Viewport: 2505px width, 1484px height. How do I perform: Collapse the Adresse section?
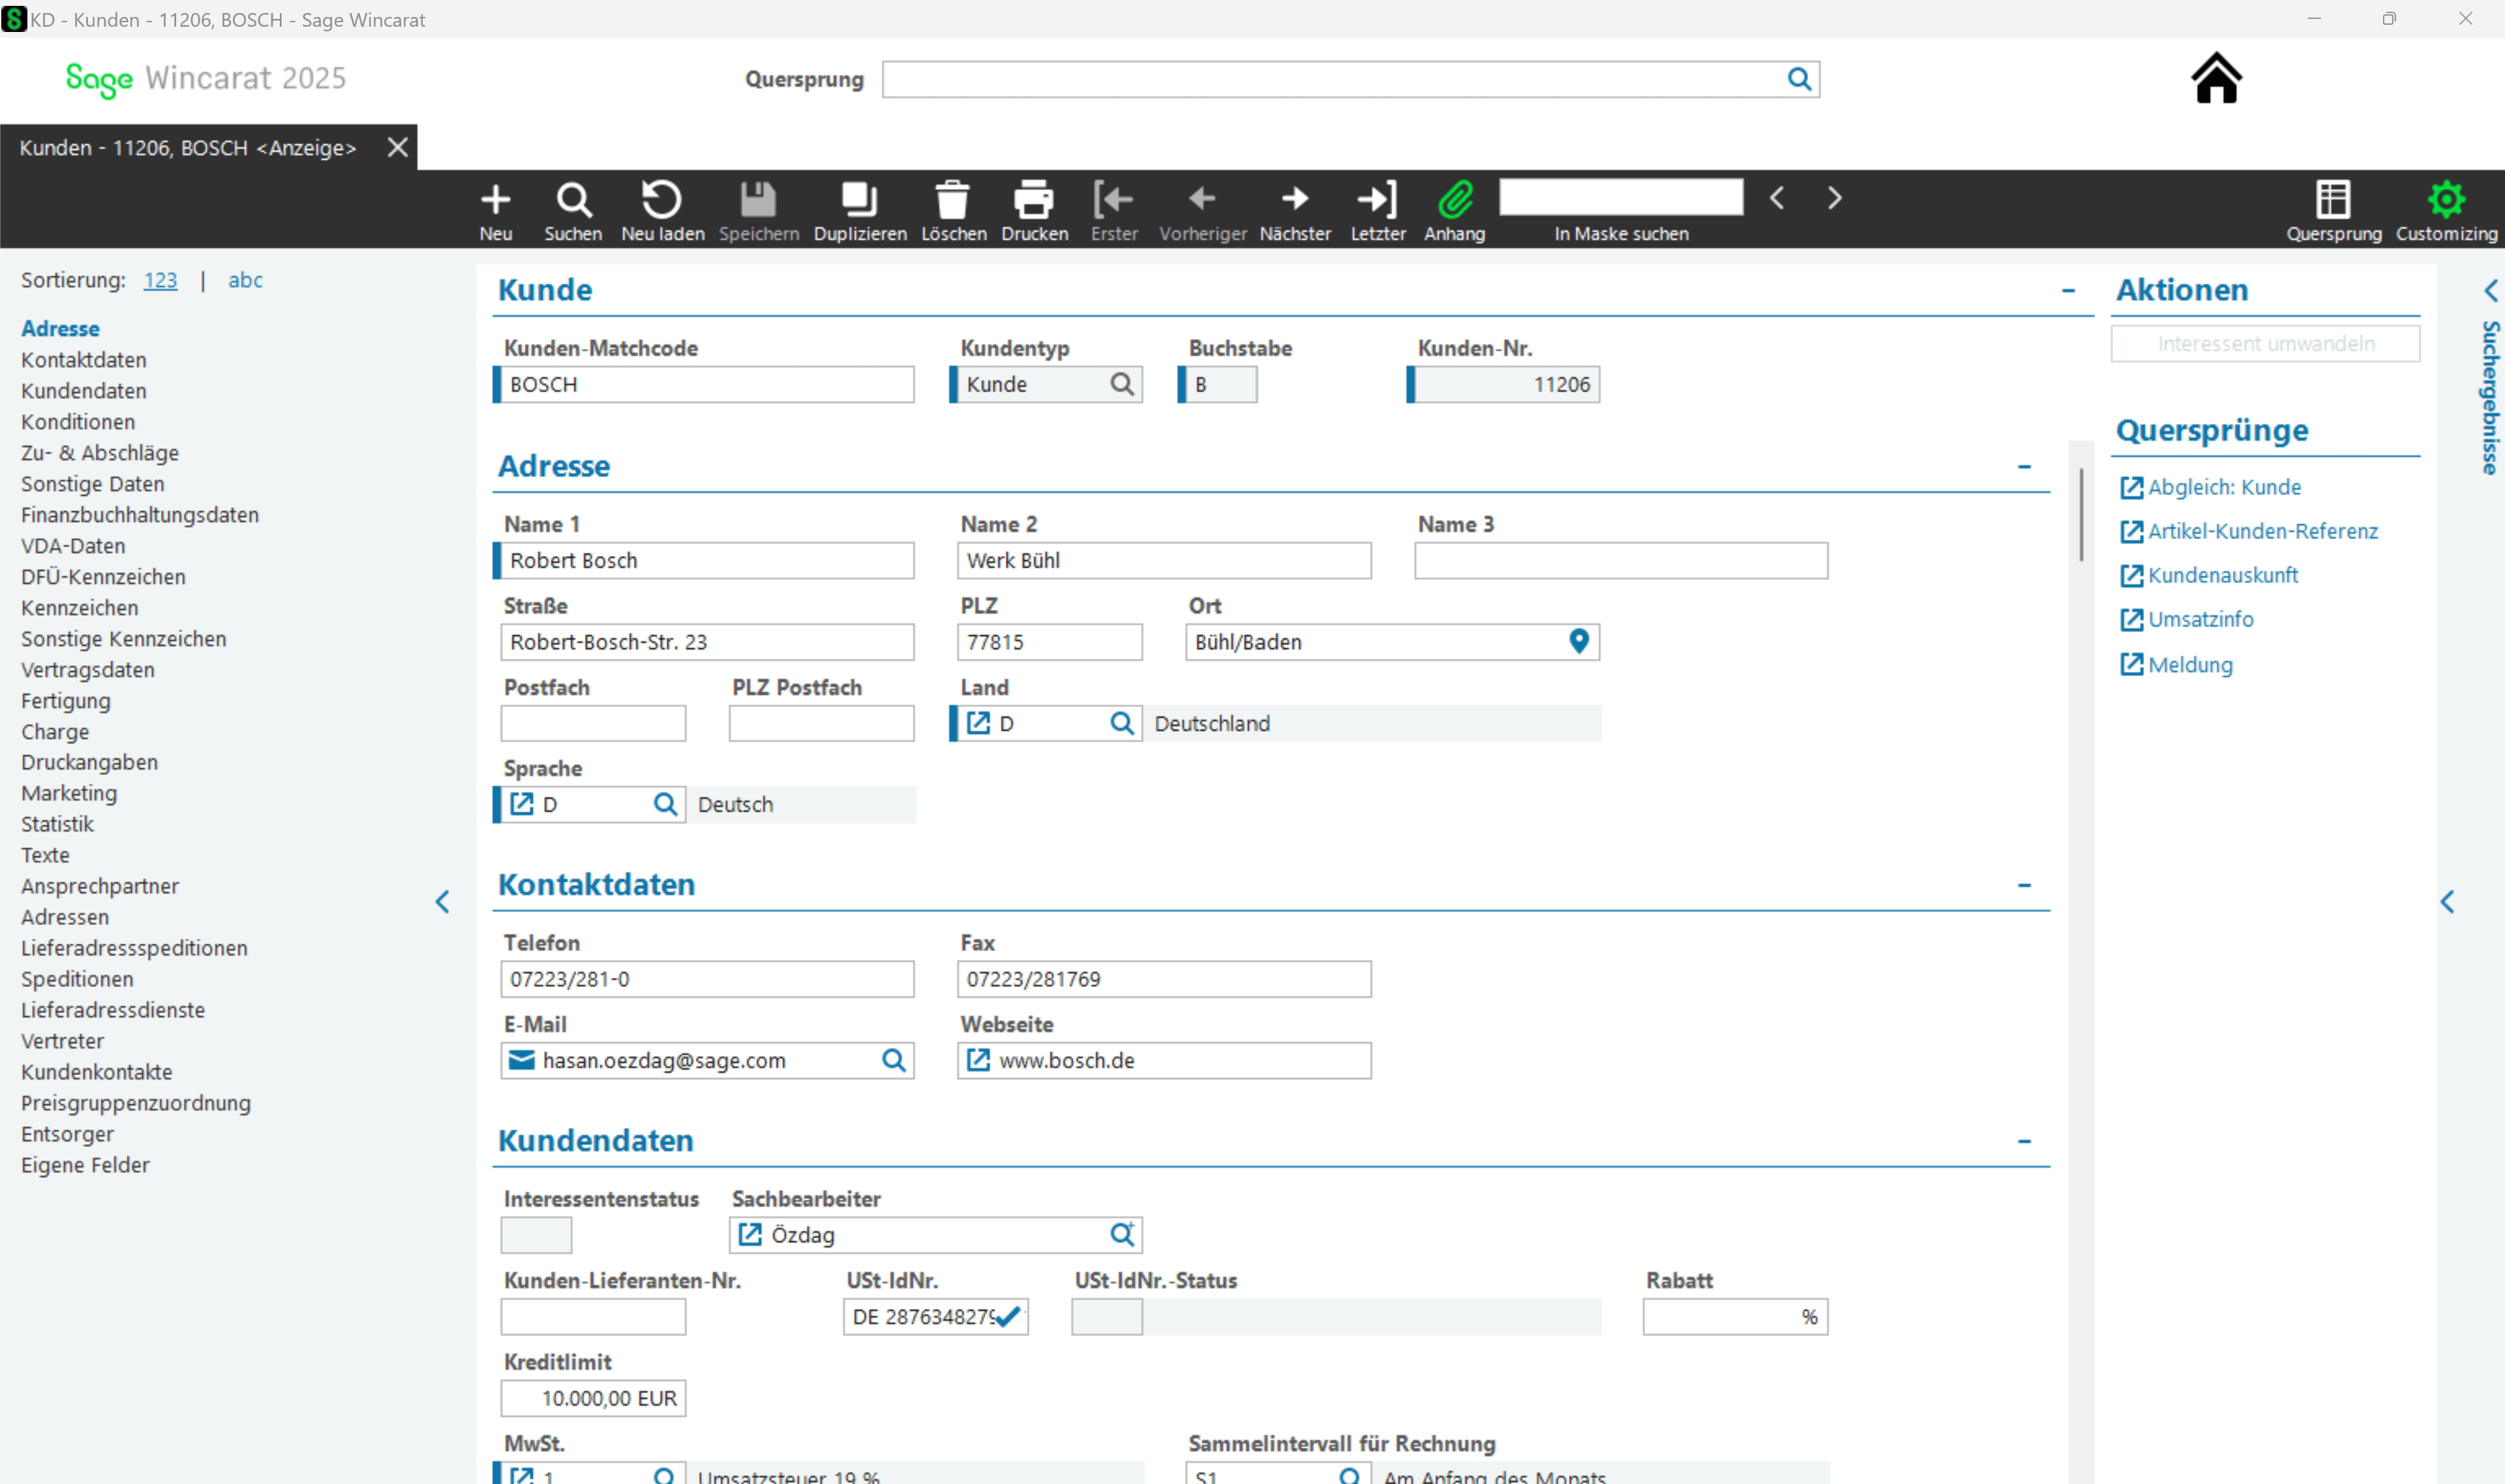[x=2024, y=467]
